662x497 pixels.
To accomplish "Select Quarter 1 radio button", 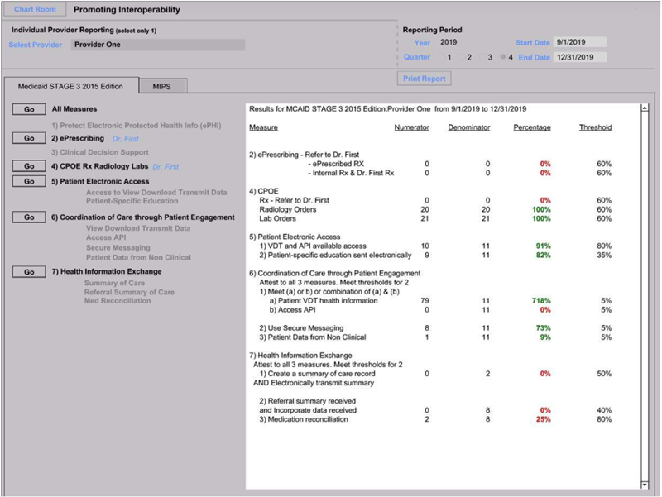I will [x=441, y=58].
